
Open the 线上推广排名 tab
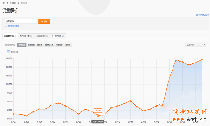pos(58,36)
